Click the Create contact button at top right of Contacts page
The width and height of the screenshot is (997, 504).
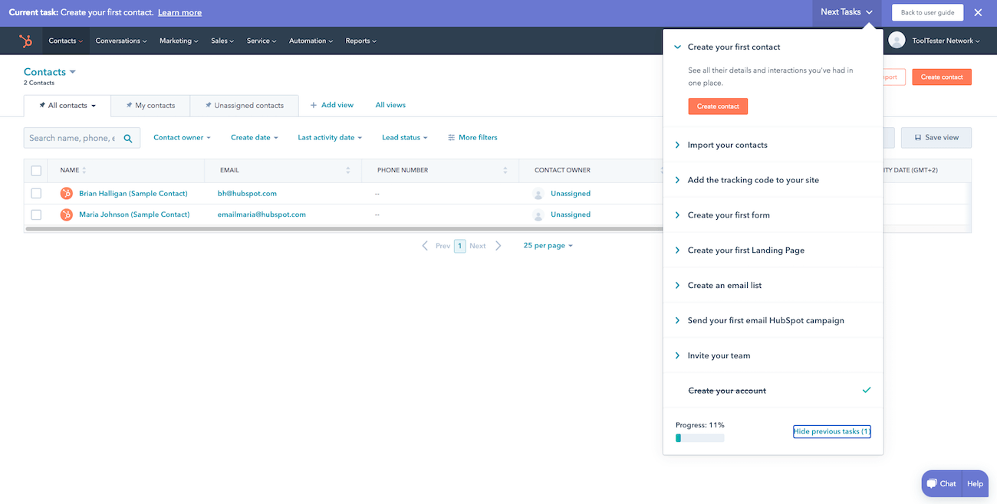click(941, 77)
